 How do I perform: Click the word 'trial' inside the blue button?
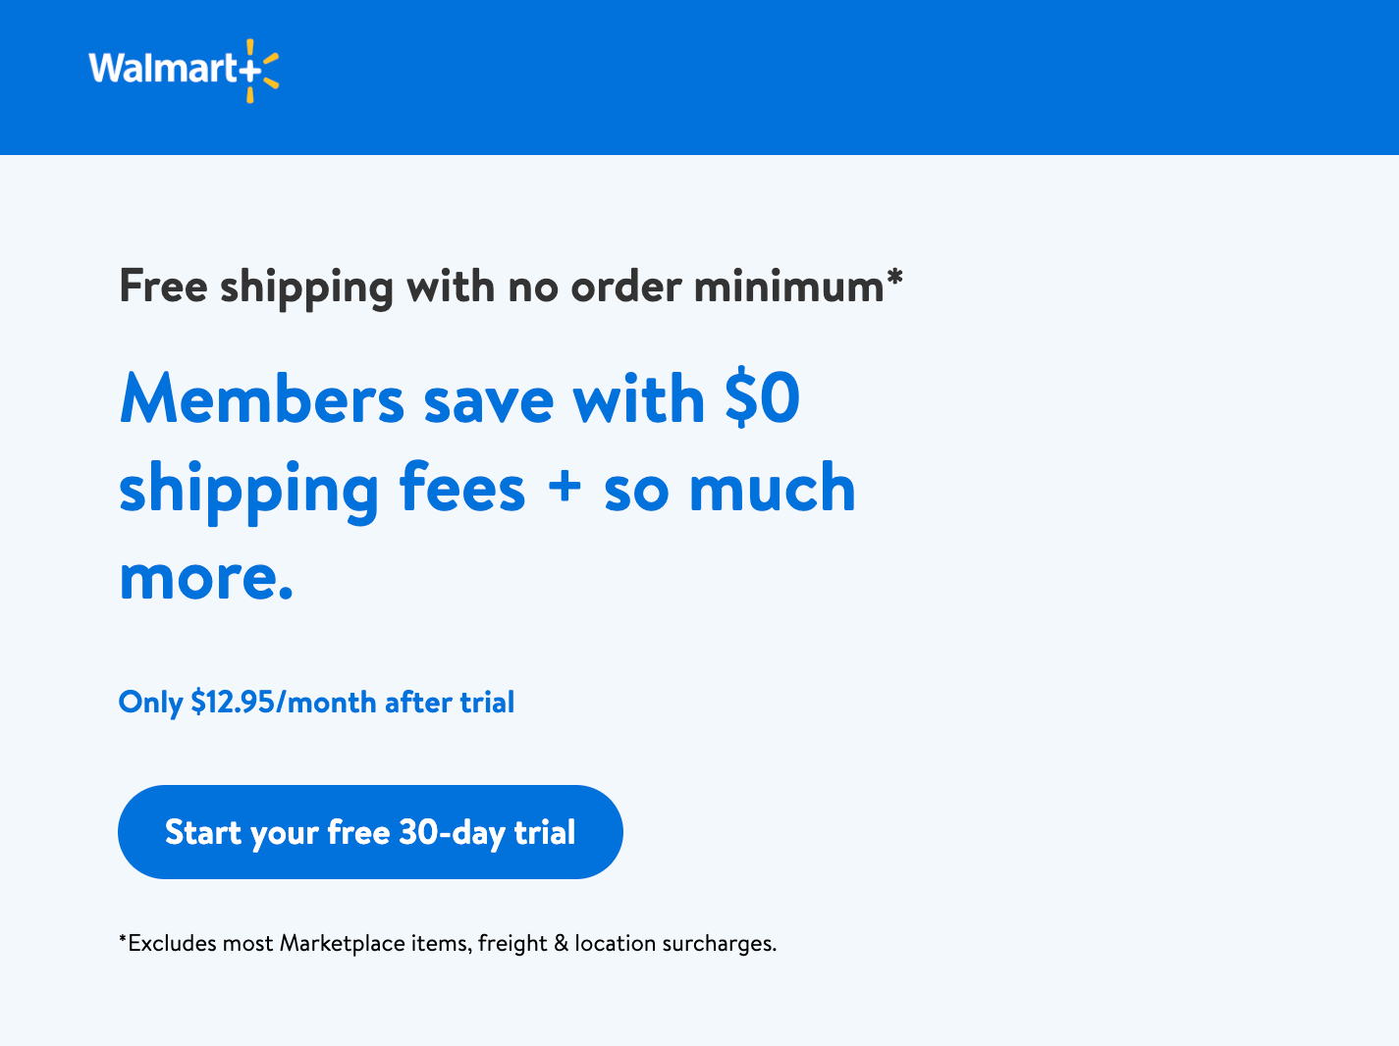545,832
